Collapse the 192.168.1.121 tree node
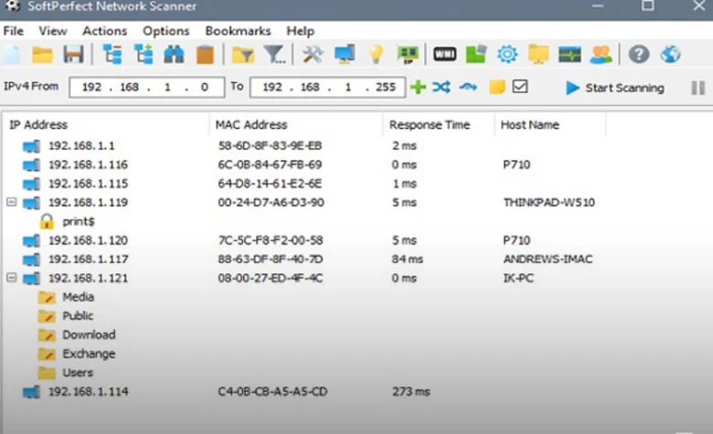The image size is (713, 434). coord(12,277)
